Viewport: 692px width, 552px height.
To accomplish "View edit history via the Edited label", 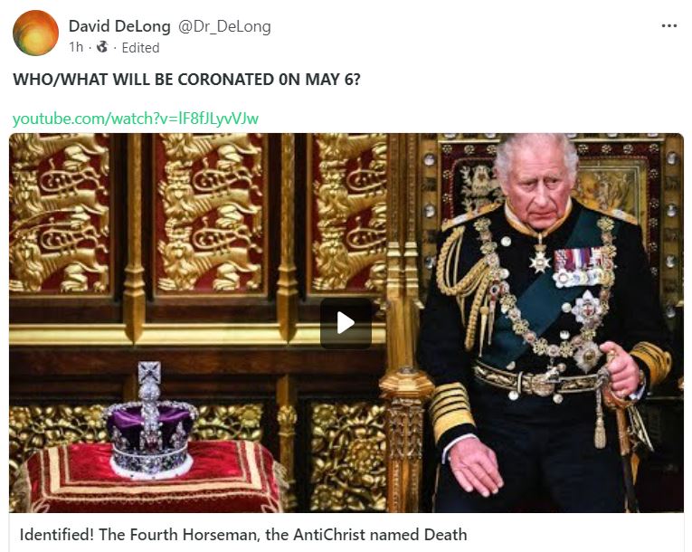I will pos(140,48).
